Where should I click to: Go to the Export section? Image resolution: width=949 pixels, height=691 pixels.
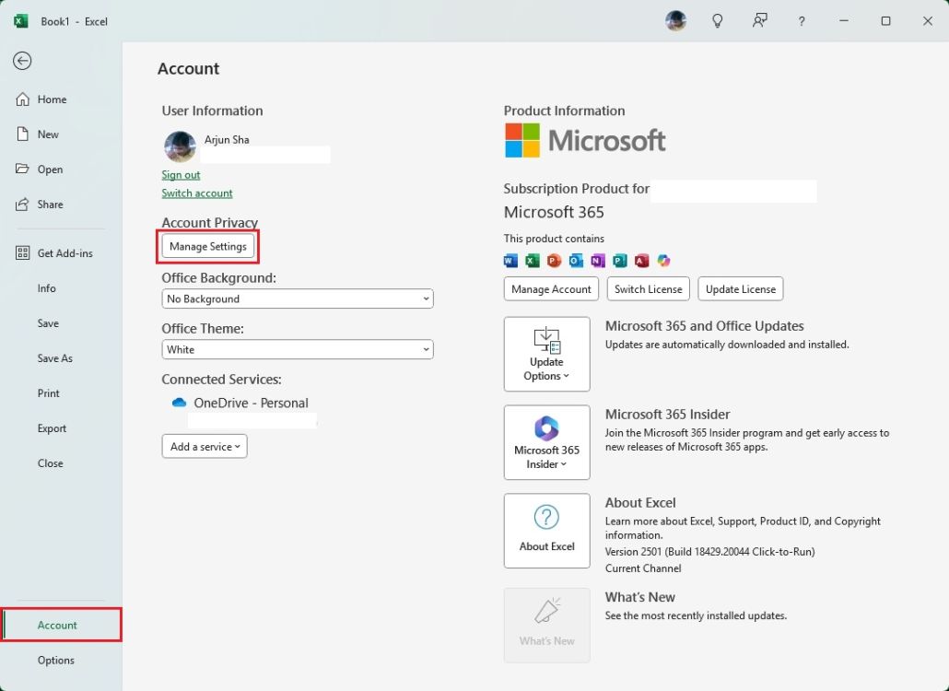(52, 427)
